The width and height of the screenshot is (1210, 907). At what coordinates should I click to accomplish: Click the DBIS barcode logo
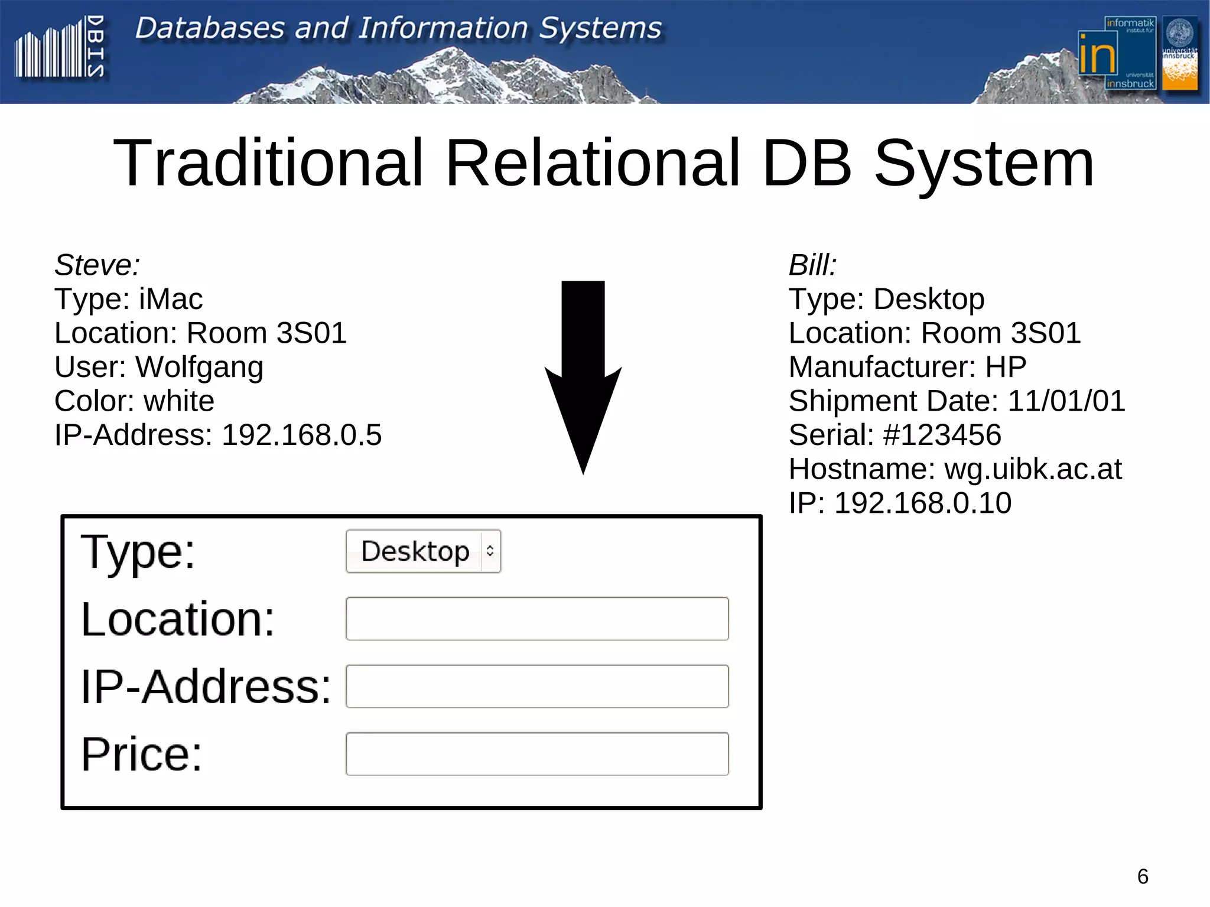point(60,47)
